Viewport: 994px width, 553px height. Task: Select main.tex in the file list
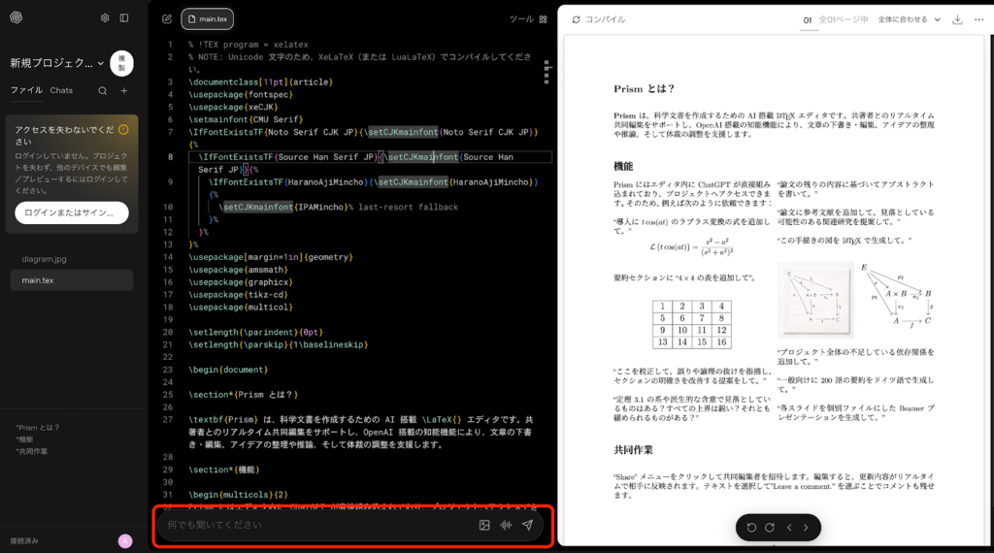pyautogui.click(x=72, y=280)
